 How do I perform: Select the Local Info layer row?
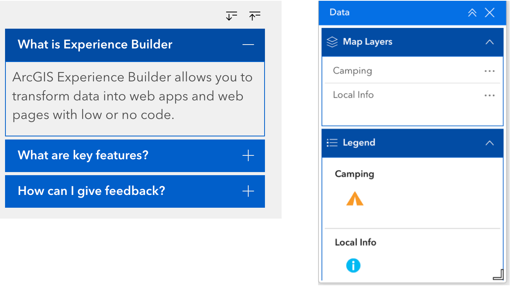tap(412, 95)
